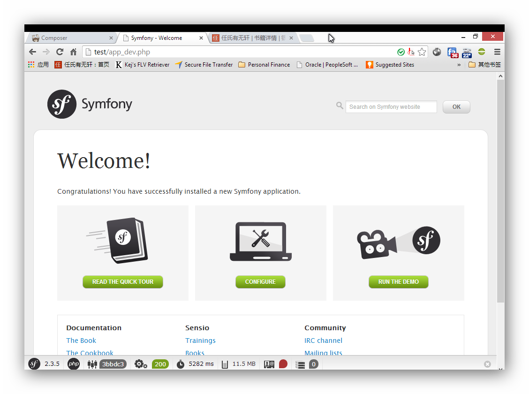The image size is (529, 394).
Task: Click the 5282 ms timing value
Action: [201, 364]
